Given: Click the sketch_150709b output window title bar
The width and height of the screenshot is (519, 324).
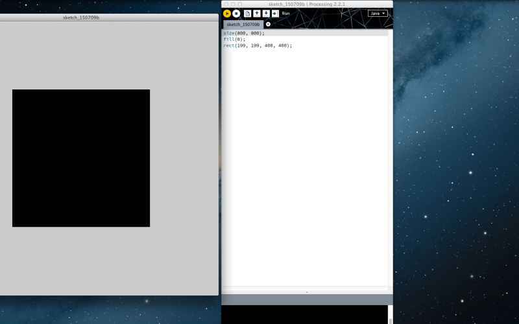Looking at the screenshot, I should pyautogui.click(x=109, y=17).
